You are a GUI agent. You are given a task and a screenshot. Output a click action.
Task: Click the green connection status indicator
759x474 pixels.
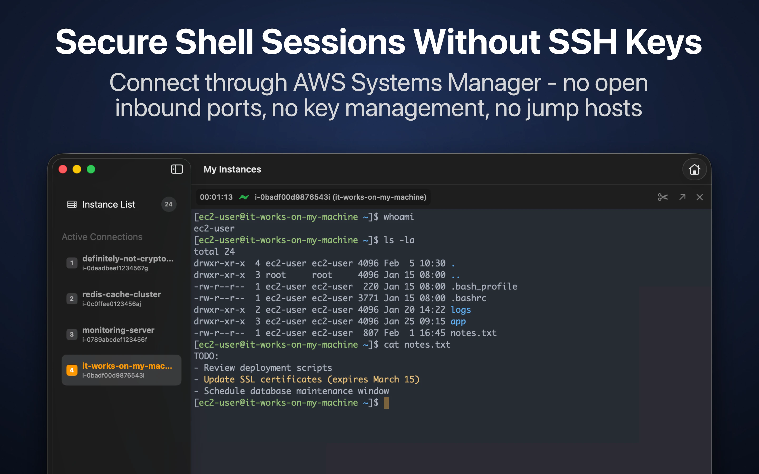tap(244, 197)
